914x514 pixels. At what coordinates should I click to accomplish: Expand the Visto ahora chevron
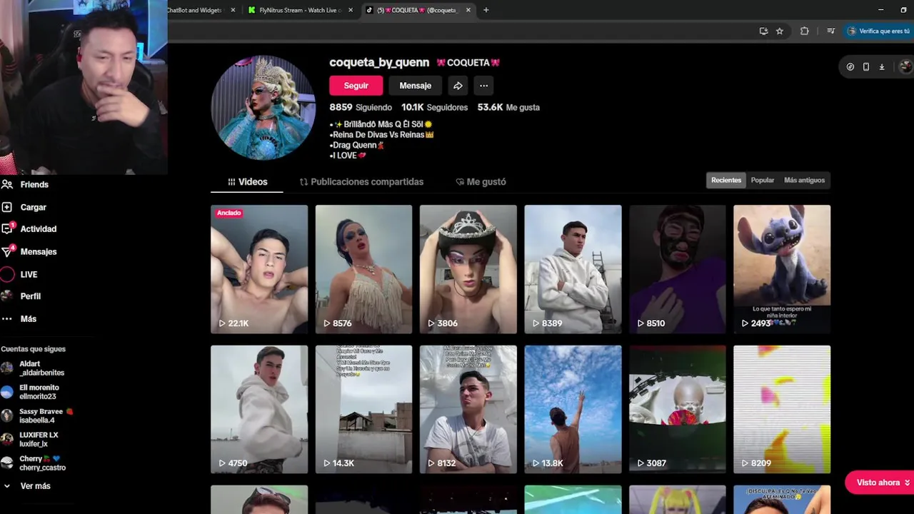pyautogui.click(x=907, y=483)
